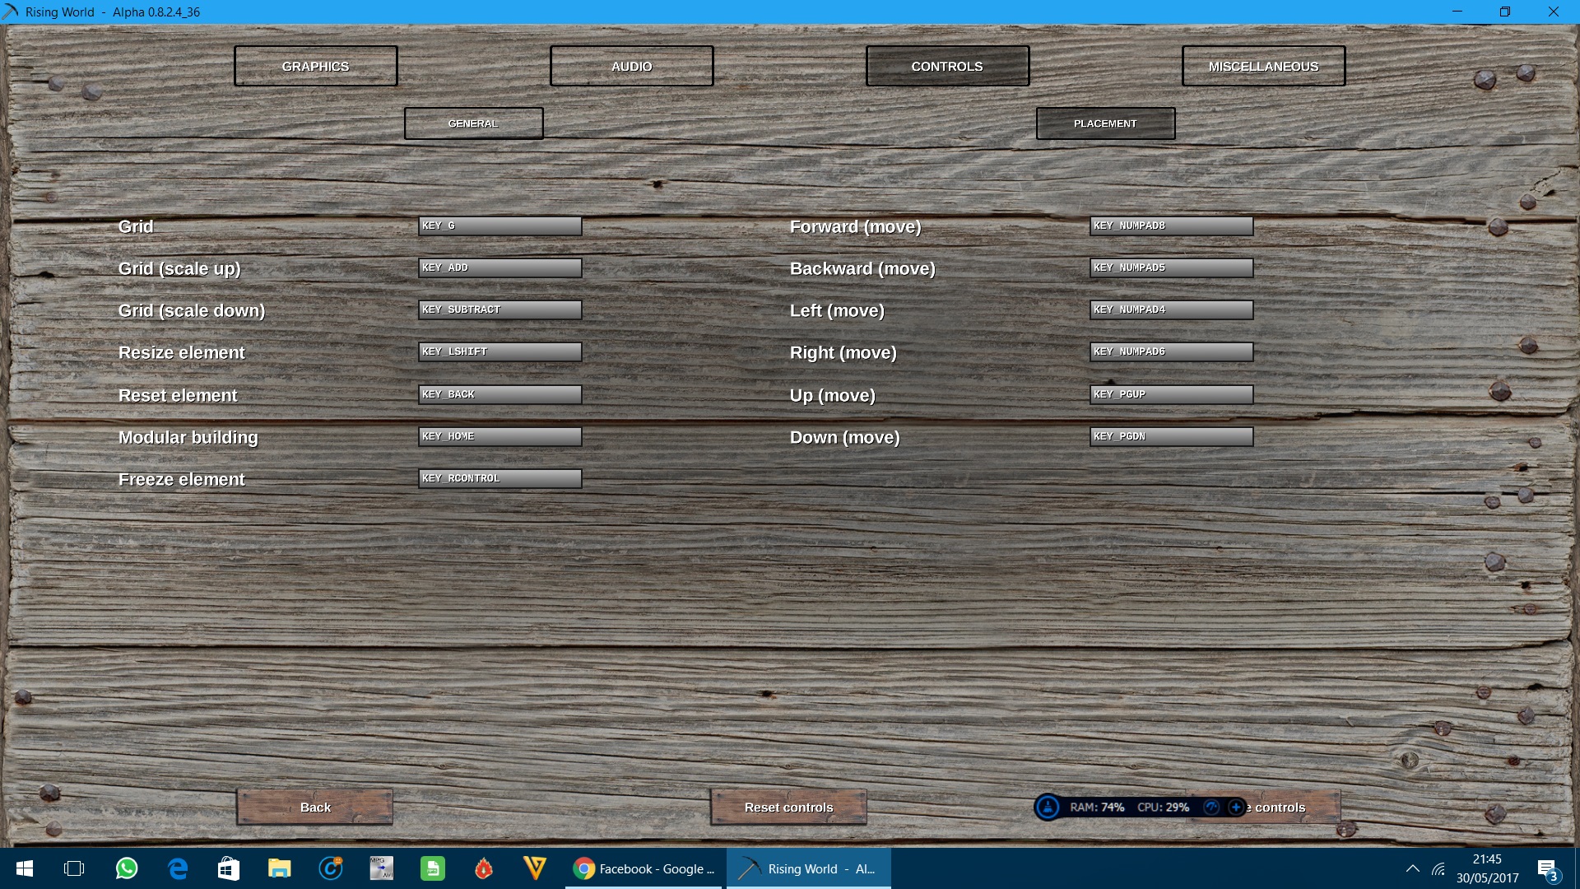1580x889 pixels.
Task: Click the "Left (move)" label
Action: (x=837, y=311)
